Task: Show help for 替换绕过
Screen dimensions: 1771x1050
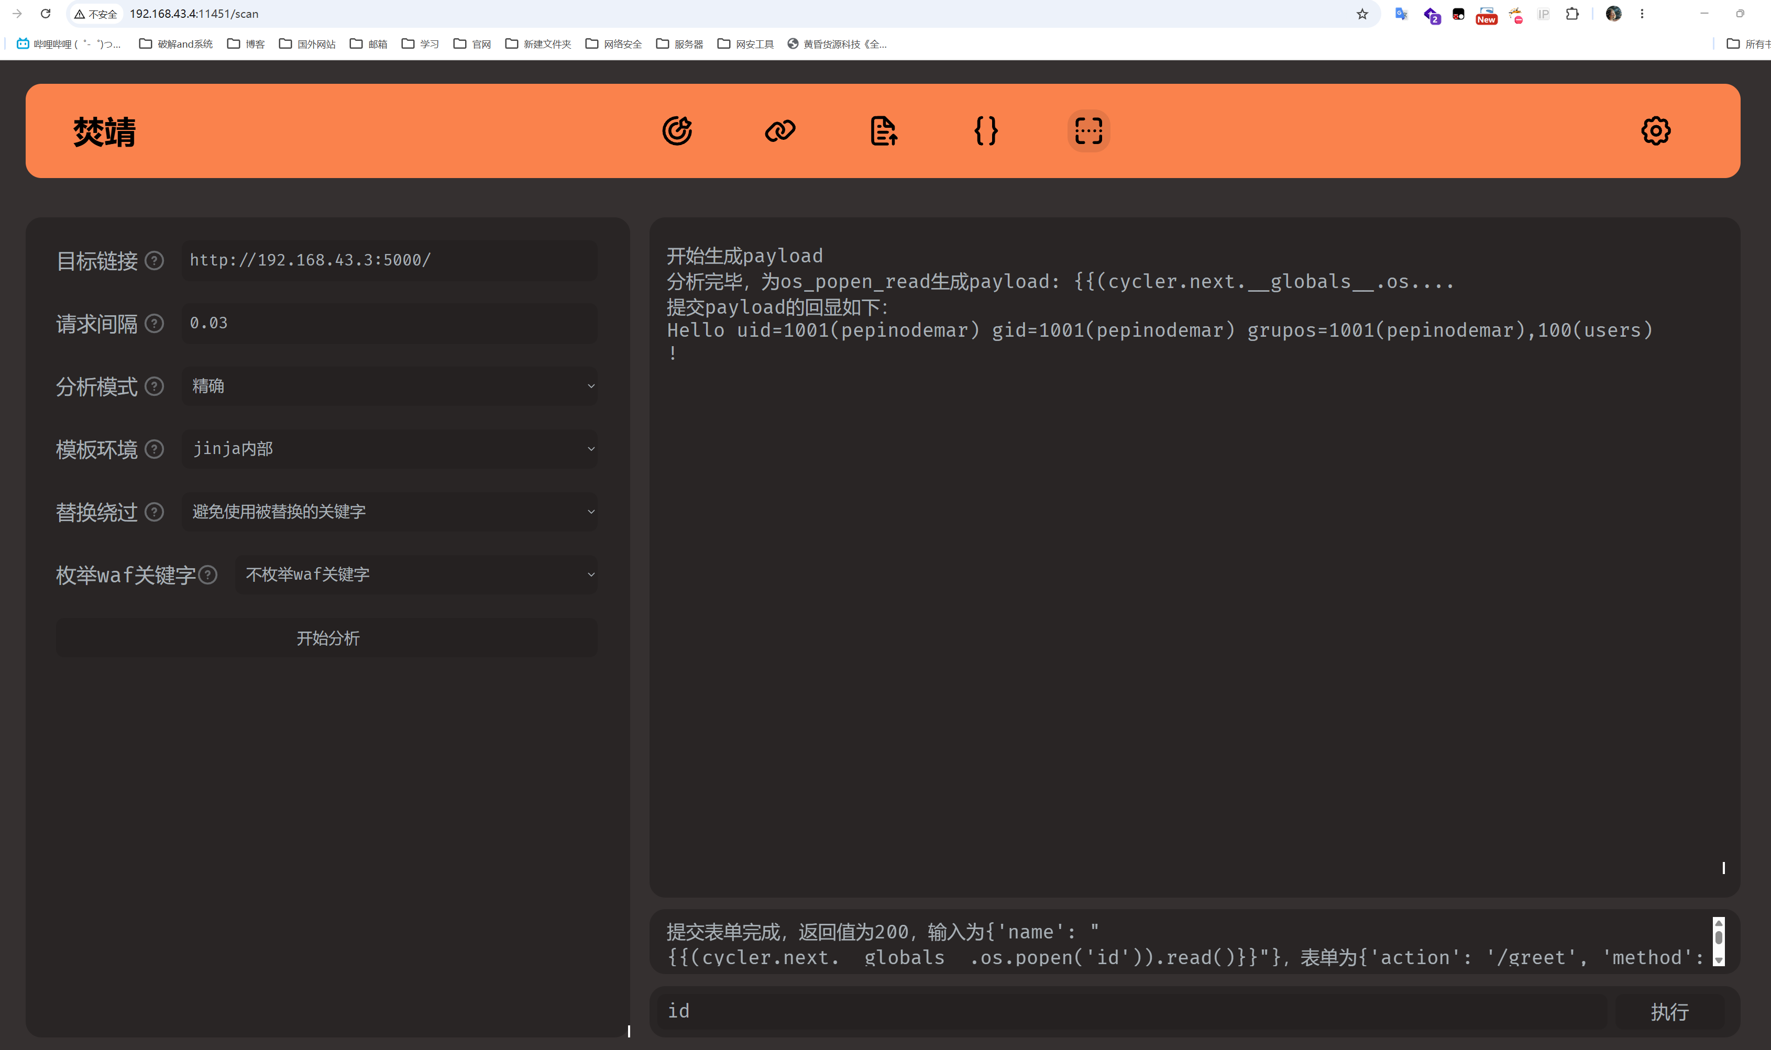Action: click(x=154, y=512)
